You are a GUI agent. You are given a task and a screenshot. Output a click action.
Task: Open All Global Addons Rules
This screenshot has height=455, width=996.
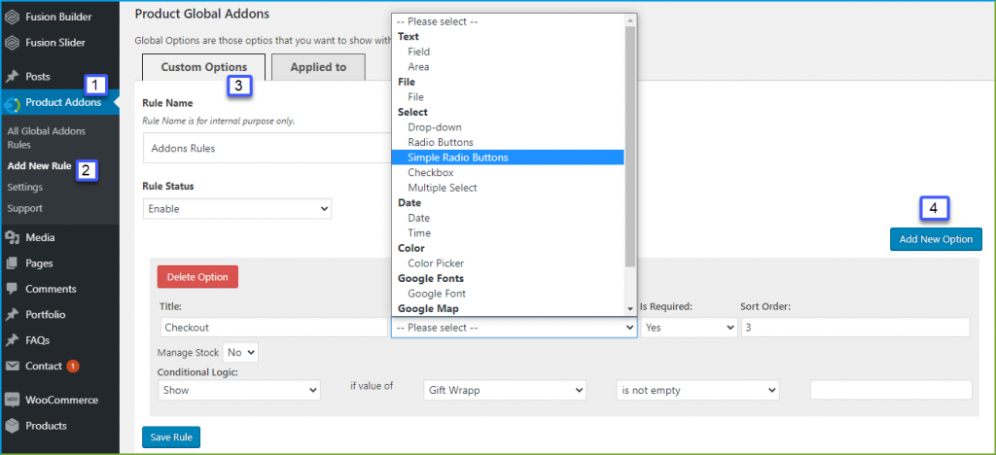47,138
